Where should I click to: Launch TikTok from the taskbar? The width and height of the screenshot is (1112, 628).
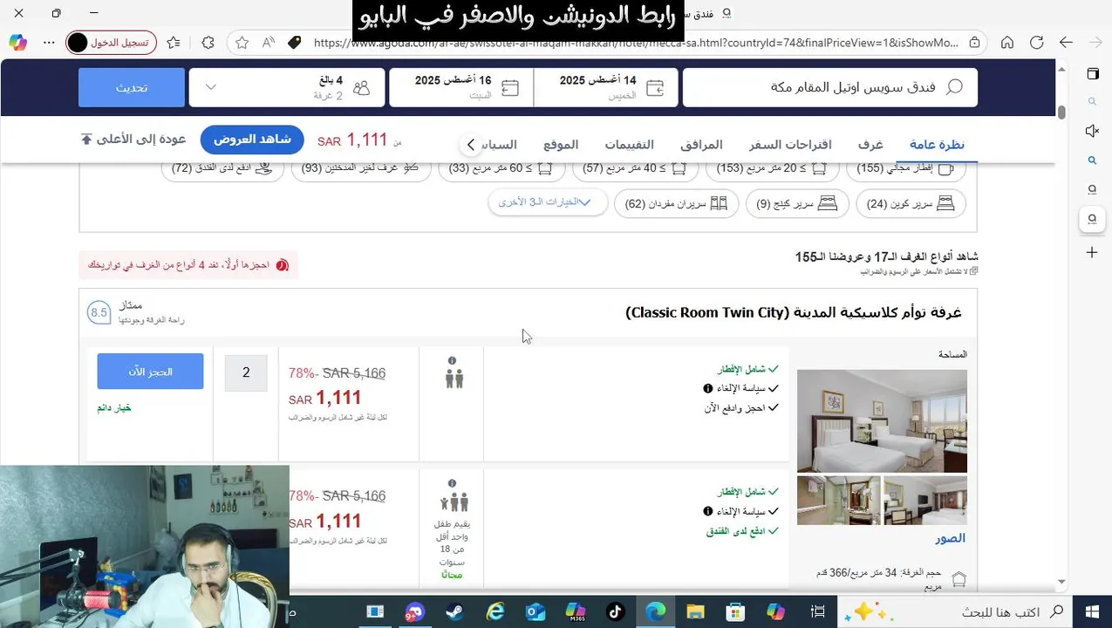coord(615,611)
